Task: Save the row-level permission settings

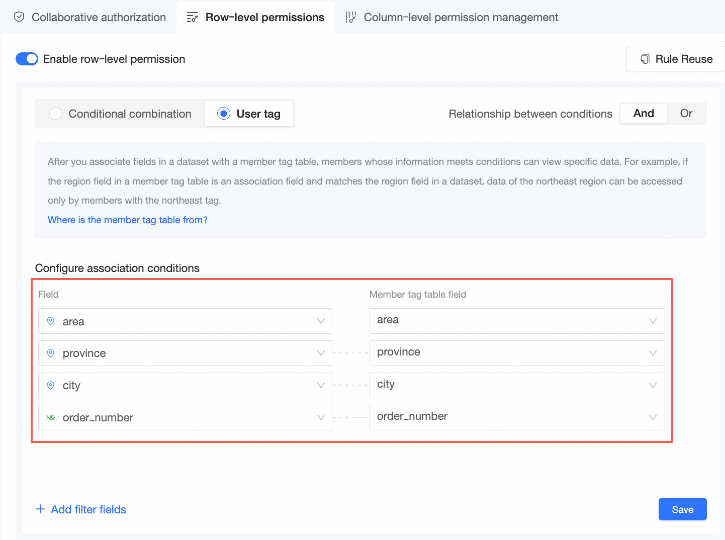Action: 682,509
